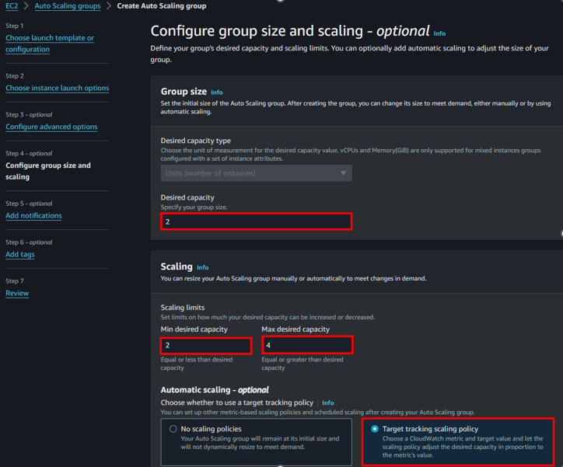Click the Desired capacity input field
This screenshot has width=563, height=467.
[256, 221]
